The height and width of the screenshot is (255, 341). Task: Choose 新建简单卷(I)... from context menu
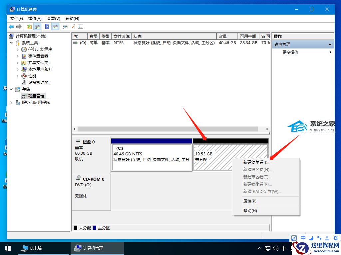point(257,162)
